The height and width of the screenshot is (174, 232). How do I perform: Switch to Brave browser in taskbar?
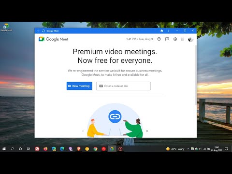pos(79,149)
